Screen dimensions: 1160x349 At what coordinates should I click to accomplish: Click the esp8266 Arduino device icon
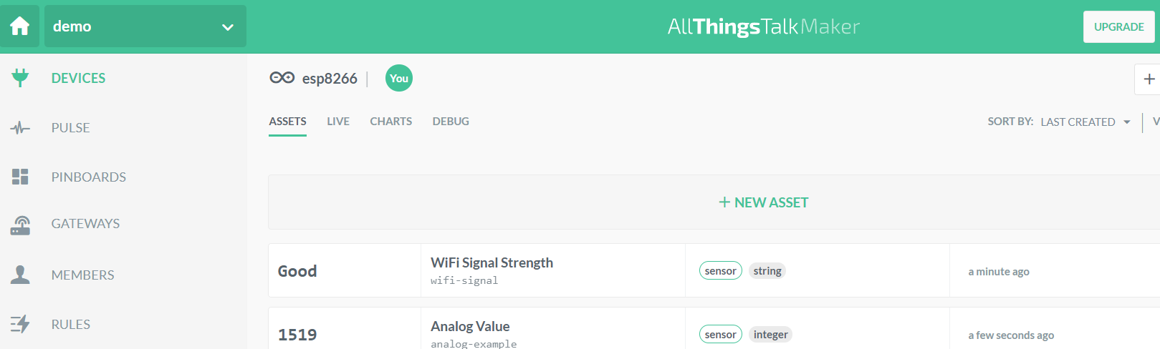coord(282,78)
